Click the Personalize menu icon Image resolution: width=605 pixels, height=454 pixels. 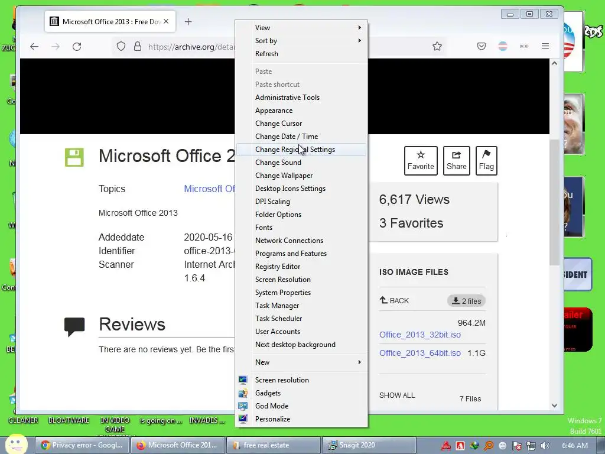tap(243, 419)
